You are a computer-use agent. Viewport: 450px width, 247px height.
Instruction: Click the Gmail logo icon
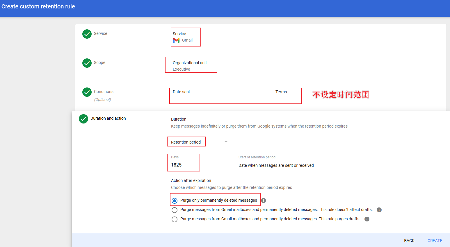[176, 40]
